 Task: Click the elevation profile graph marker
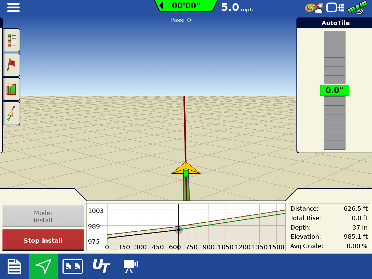pos(179,230)
